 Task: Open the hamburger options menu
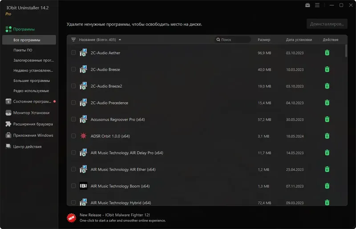(317, 5)
